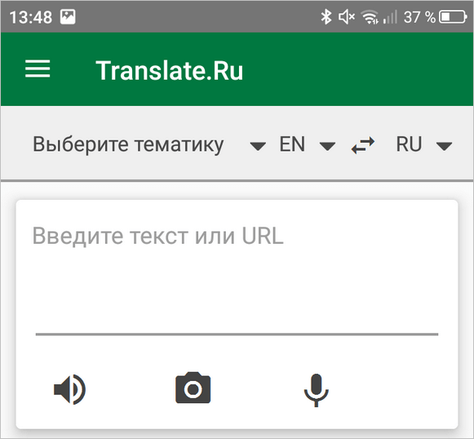This screenshot has height=439, width=474.
Task: Tap the 37 % battery percentage
Action: [419, 17]
